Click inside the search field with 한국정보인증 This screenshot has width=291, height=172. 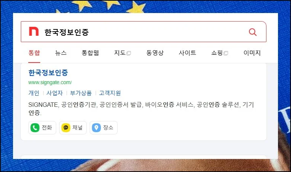tap(144, 32)
